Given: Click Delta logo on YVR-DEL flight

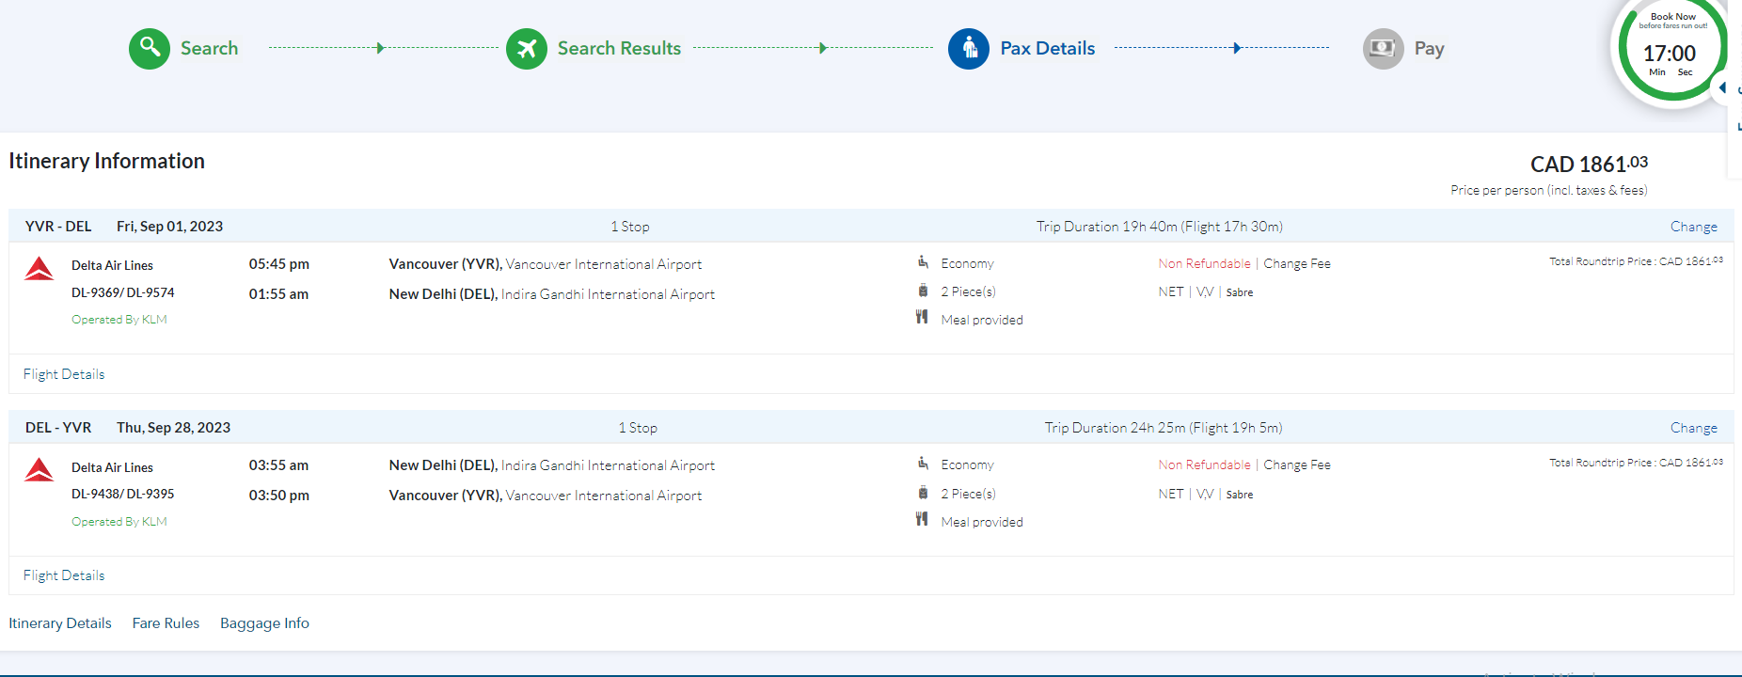Looking at the screenshot, I should [x=40, y=269].
